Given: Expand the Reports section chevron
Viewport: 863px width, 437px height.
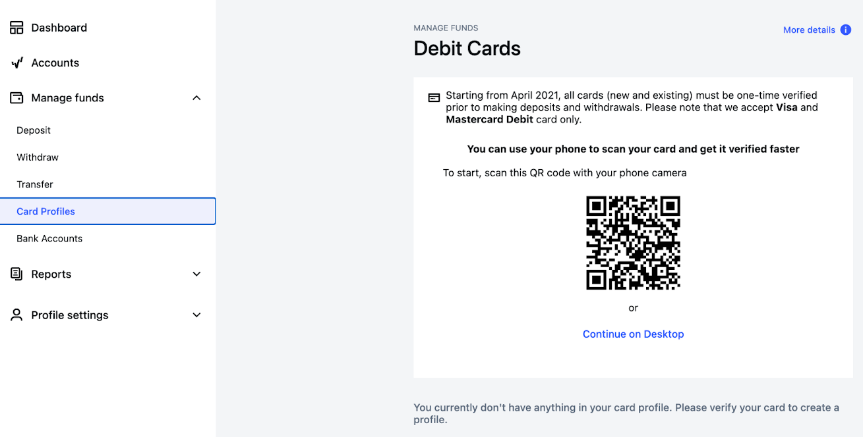Looking at the screenshot, I should (196, 274).
